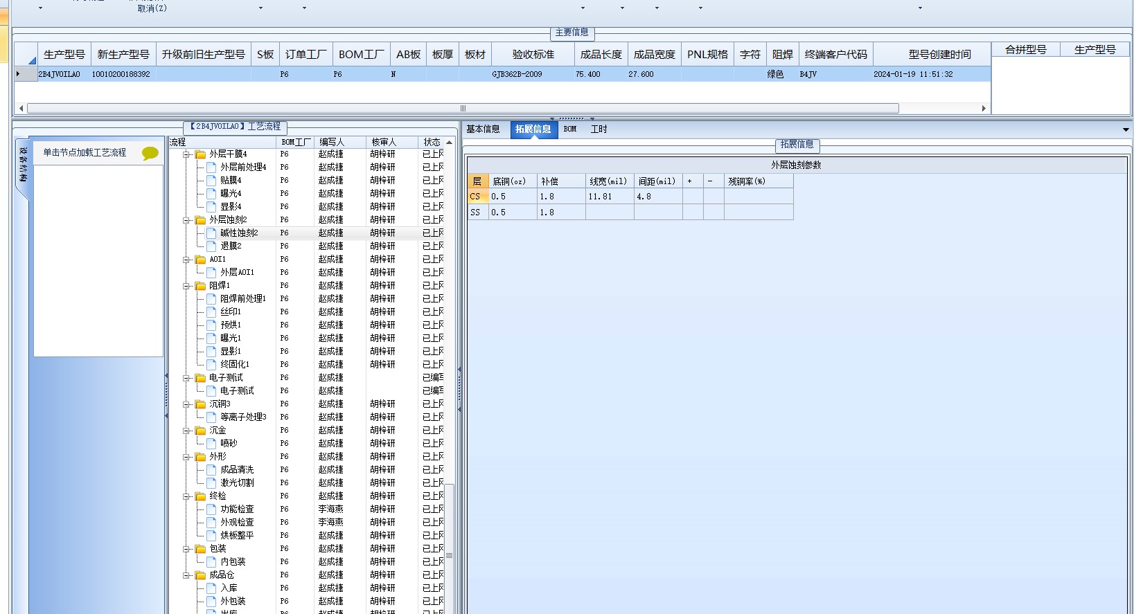Click the document icon of 预烘1

click(x=212, y=325)
